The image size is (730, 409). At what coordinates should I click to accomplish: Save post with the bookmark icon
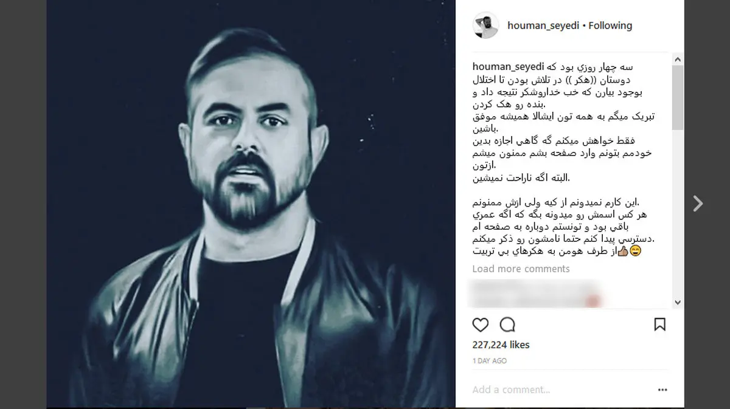(659, 325)
